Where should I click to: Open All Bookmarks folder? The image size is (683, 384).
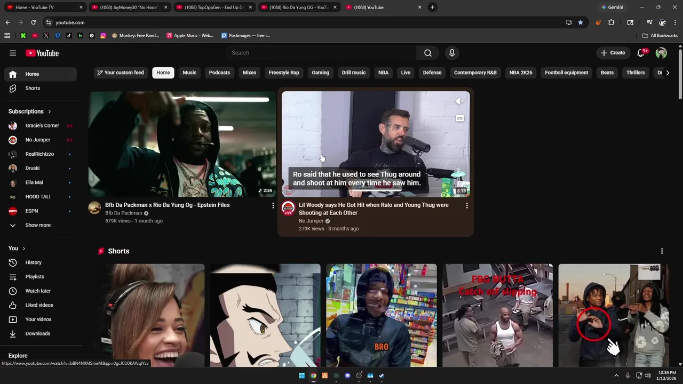click(x=660, y=36)
